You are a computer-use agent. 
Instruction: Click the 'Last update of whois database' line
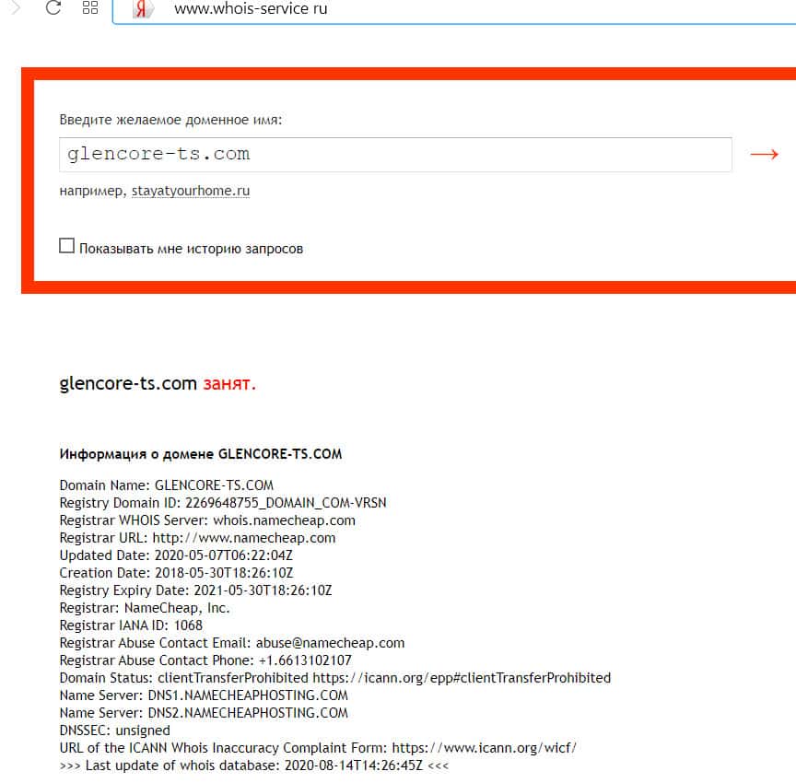(x=254, y=765)
